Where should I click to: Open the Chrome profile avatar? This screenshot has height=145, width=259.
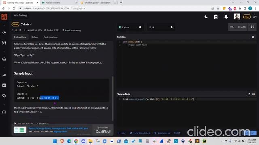pos(250,8)
